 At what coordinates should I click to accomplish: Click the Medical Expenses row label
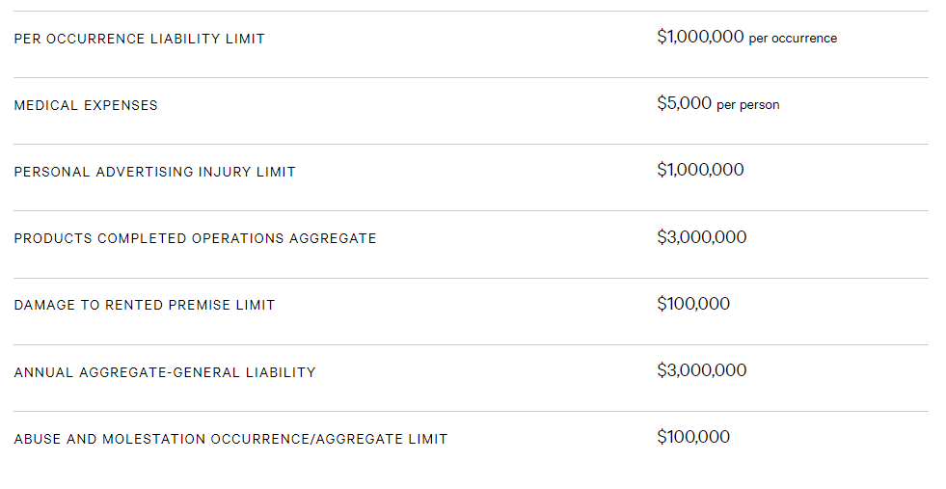[86, 105]
